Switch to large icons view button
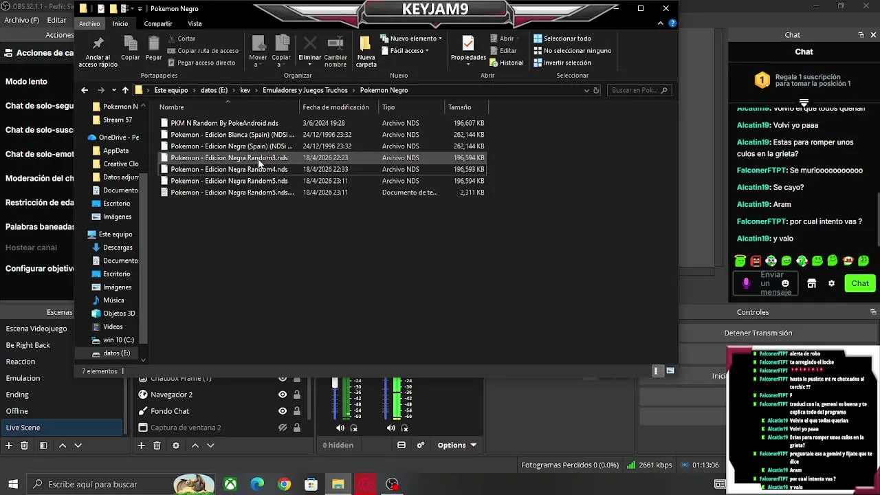 (x=670, y=371)
